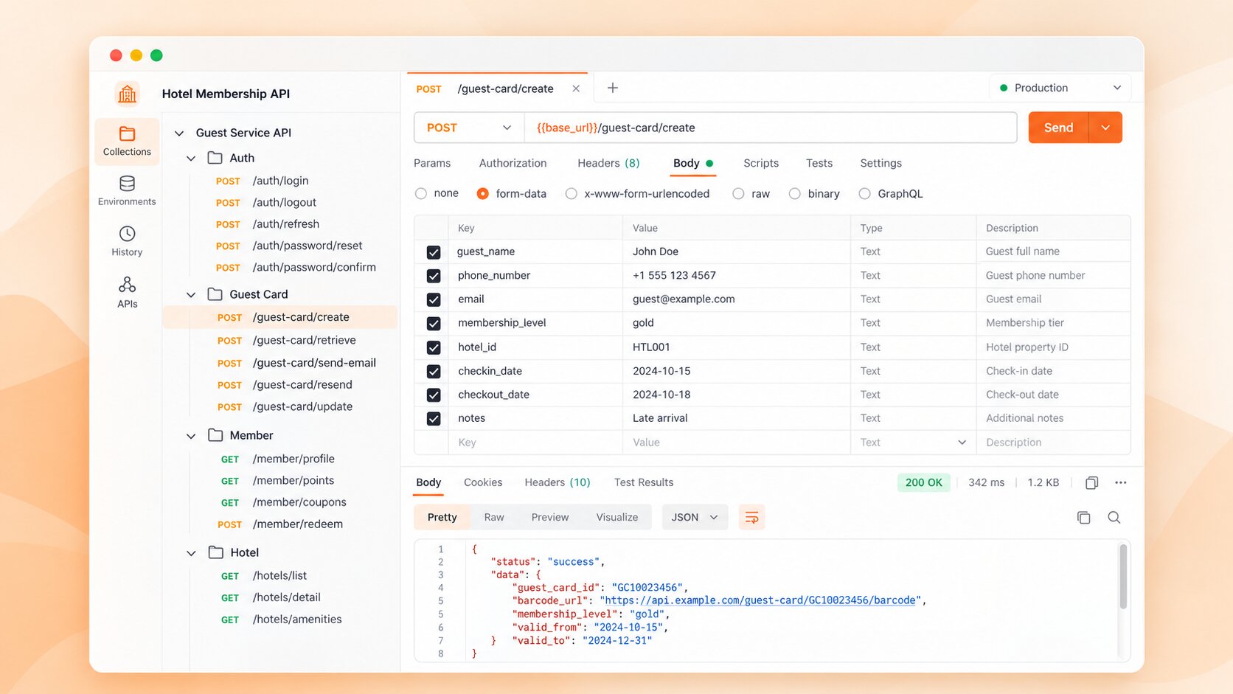The height and width of the screenshot is (694, 1233).
Task: Close the /guest-card/create request tab
Action: tap(576, 89)
